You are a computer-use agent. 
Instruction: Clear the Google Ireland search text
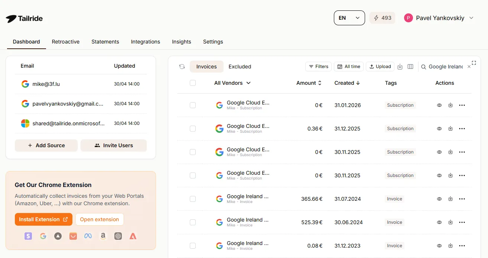pos(469,67)
